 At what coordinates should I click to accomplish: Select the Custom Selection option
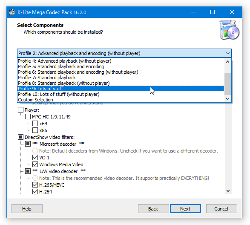pos(121,100)
